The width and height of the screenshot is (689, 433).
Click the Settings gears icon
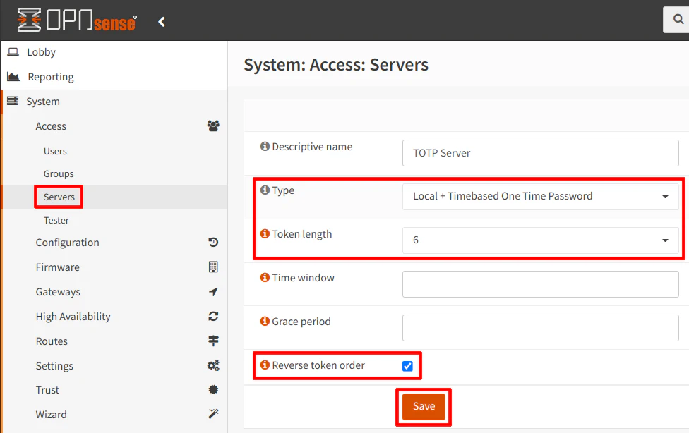(213, 365)
